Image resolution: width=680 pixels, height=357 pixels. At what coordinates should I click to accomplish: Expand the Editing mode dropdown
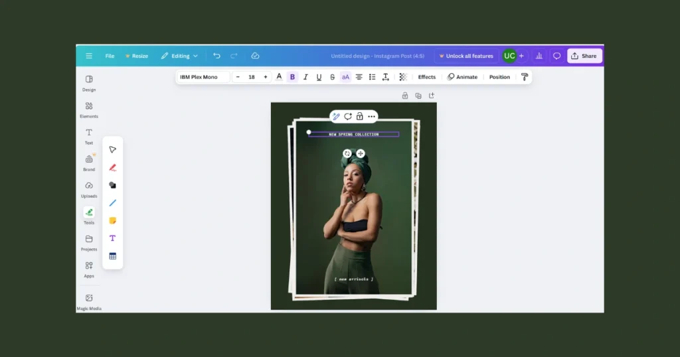tap(179, 56)
